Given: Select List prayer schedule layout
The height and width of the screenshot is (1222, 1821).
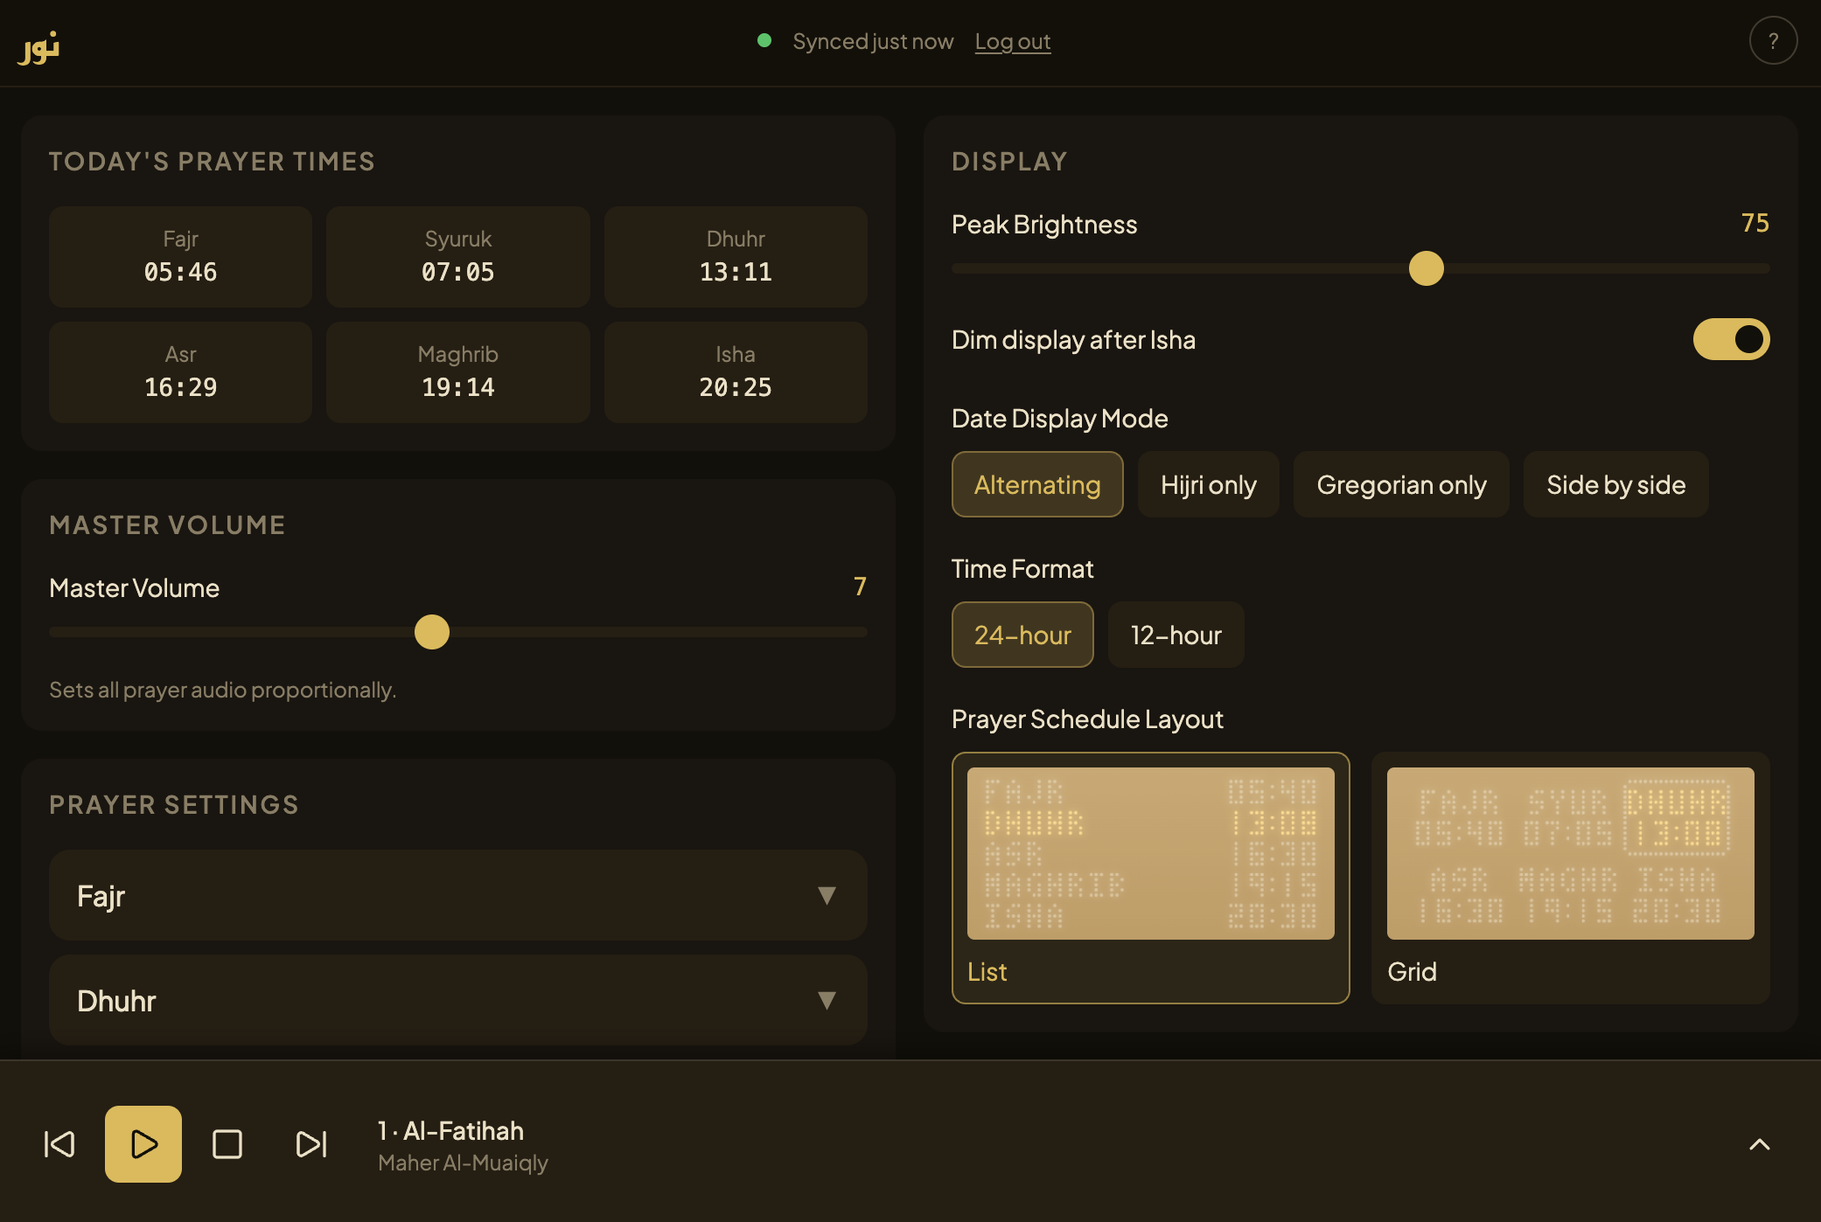Looking at the screenshot, I should (x=1151, y=878).
